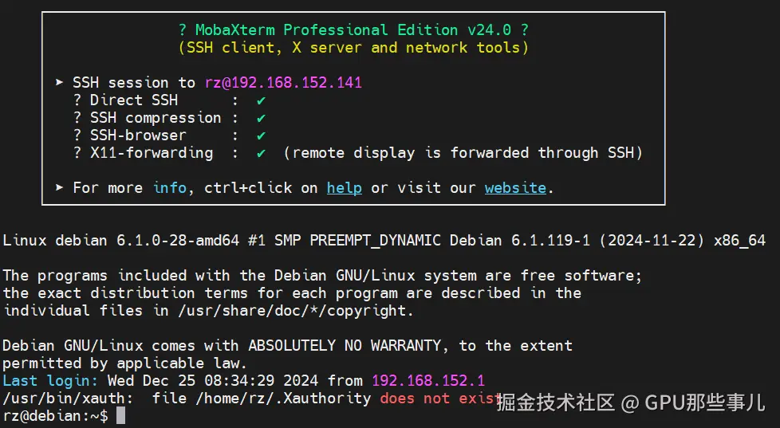The width and height of the screenshot is (780, 428).
Task: Click the green checkmark beside Direct SSH
Action: click(261, 100)
